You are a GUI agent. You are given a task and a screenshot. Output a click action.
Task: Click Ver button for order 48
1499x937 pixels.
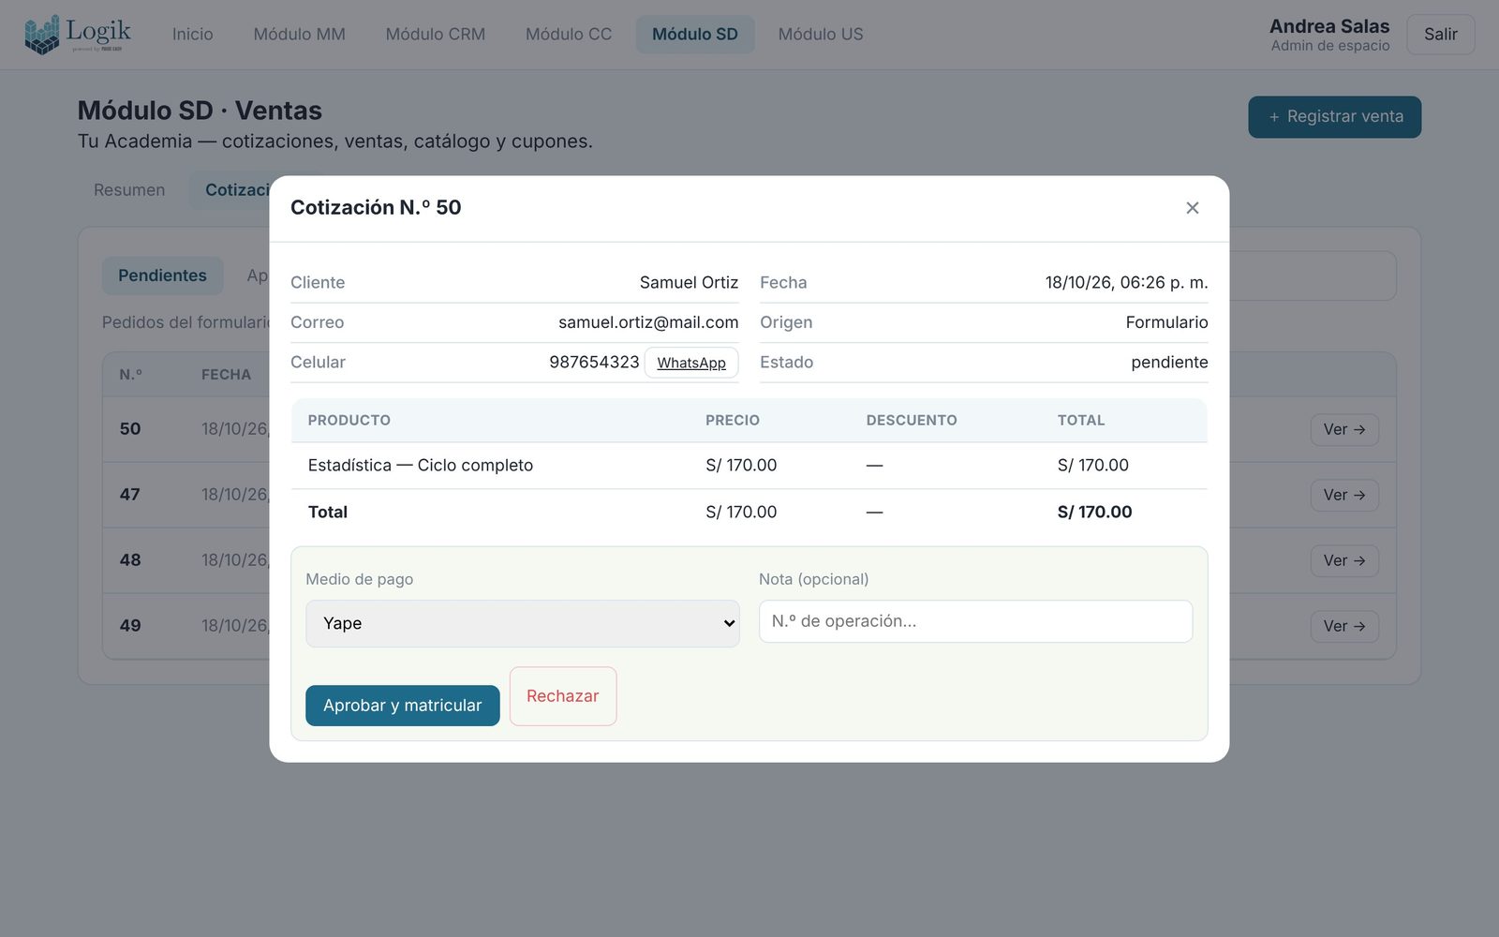pyautogui.click(x=1344, y=561)
